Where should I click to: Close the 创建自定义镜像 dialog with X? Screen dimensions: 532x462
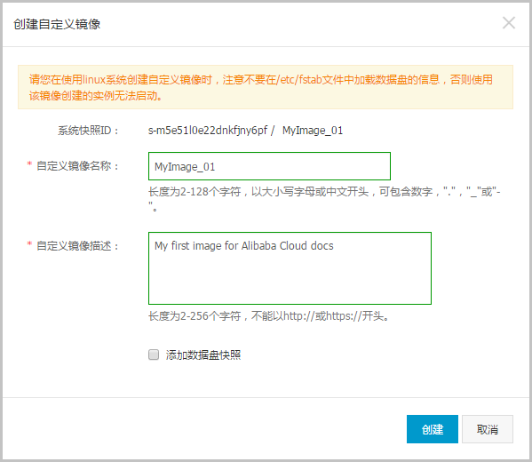point(509,23)
